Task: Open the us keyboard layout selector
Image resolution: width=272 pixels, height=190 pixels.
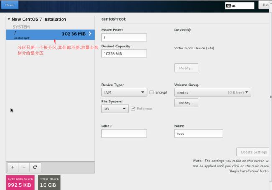Action: click(239, 6)
